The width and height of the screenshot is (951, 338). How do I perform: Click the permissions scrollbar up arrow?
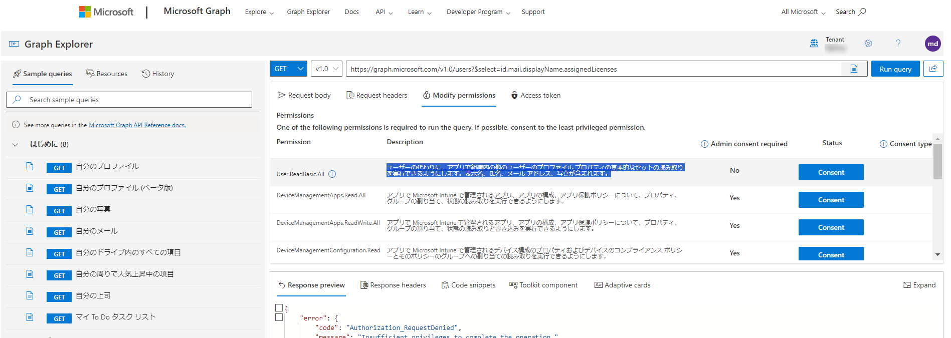point(937,139)
